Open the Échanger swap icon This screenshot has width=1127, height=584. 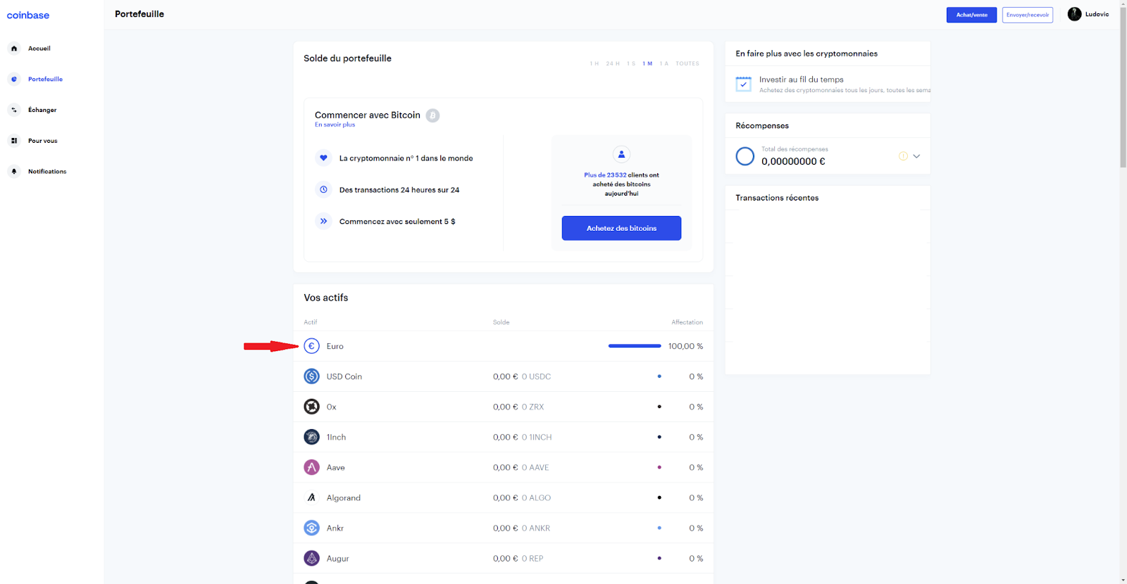click(14, 110)
